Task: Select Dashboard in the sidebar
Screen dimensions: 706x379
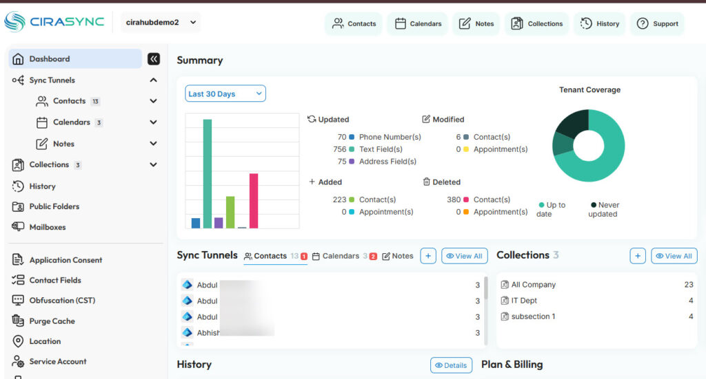Action: click(75, 59)
